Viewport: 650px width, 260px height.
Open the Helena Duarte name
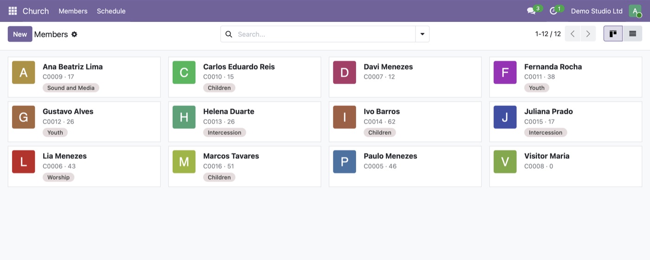229,111
